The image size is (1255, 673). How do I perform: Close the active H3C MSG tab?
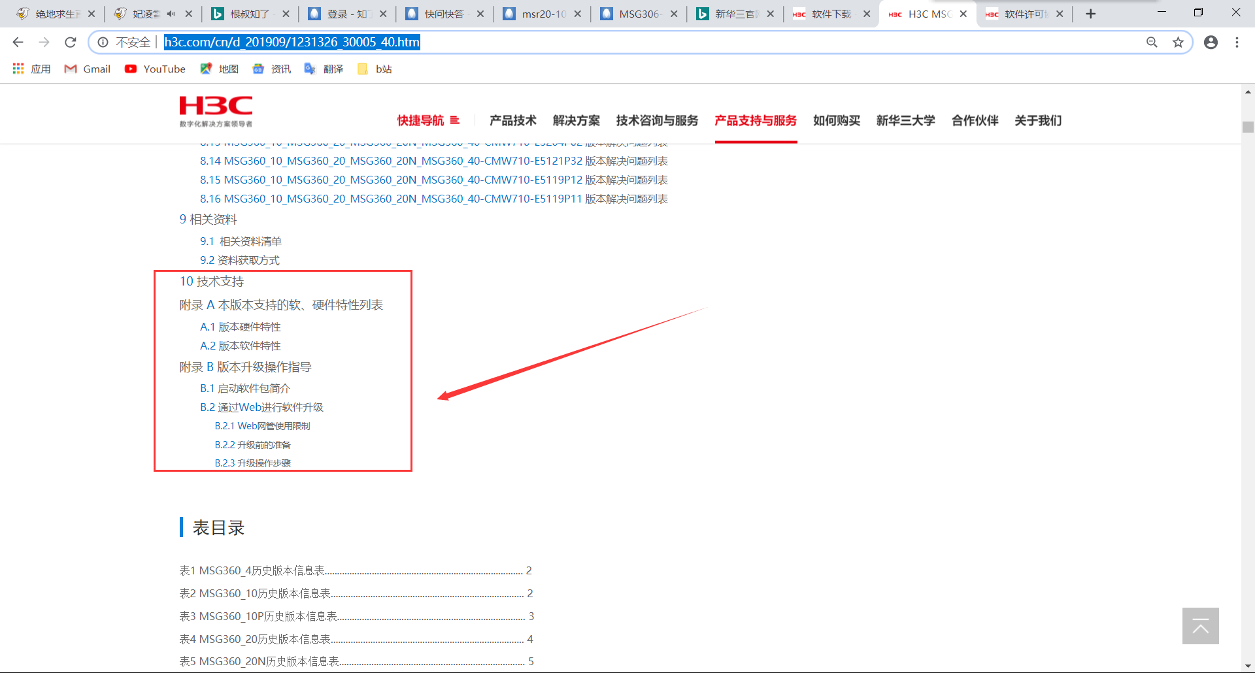click(963, 14)
